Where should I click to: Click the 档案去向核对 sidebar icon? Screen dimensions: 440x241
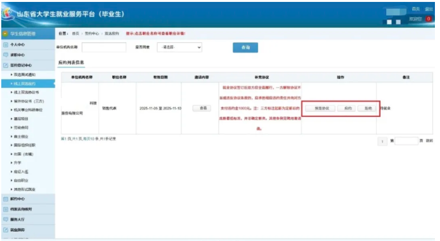click(x=5, y=209)
